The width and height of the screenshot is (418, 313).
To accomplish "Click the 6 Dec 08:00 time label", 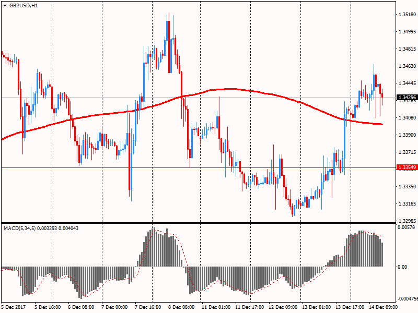I will coord(81,307).
